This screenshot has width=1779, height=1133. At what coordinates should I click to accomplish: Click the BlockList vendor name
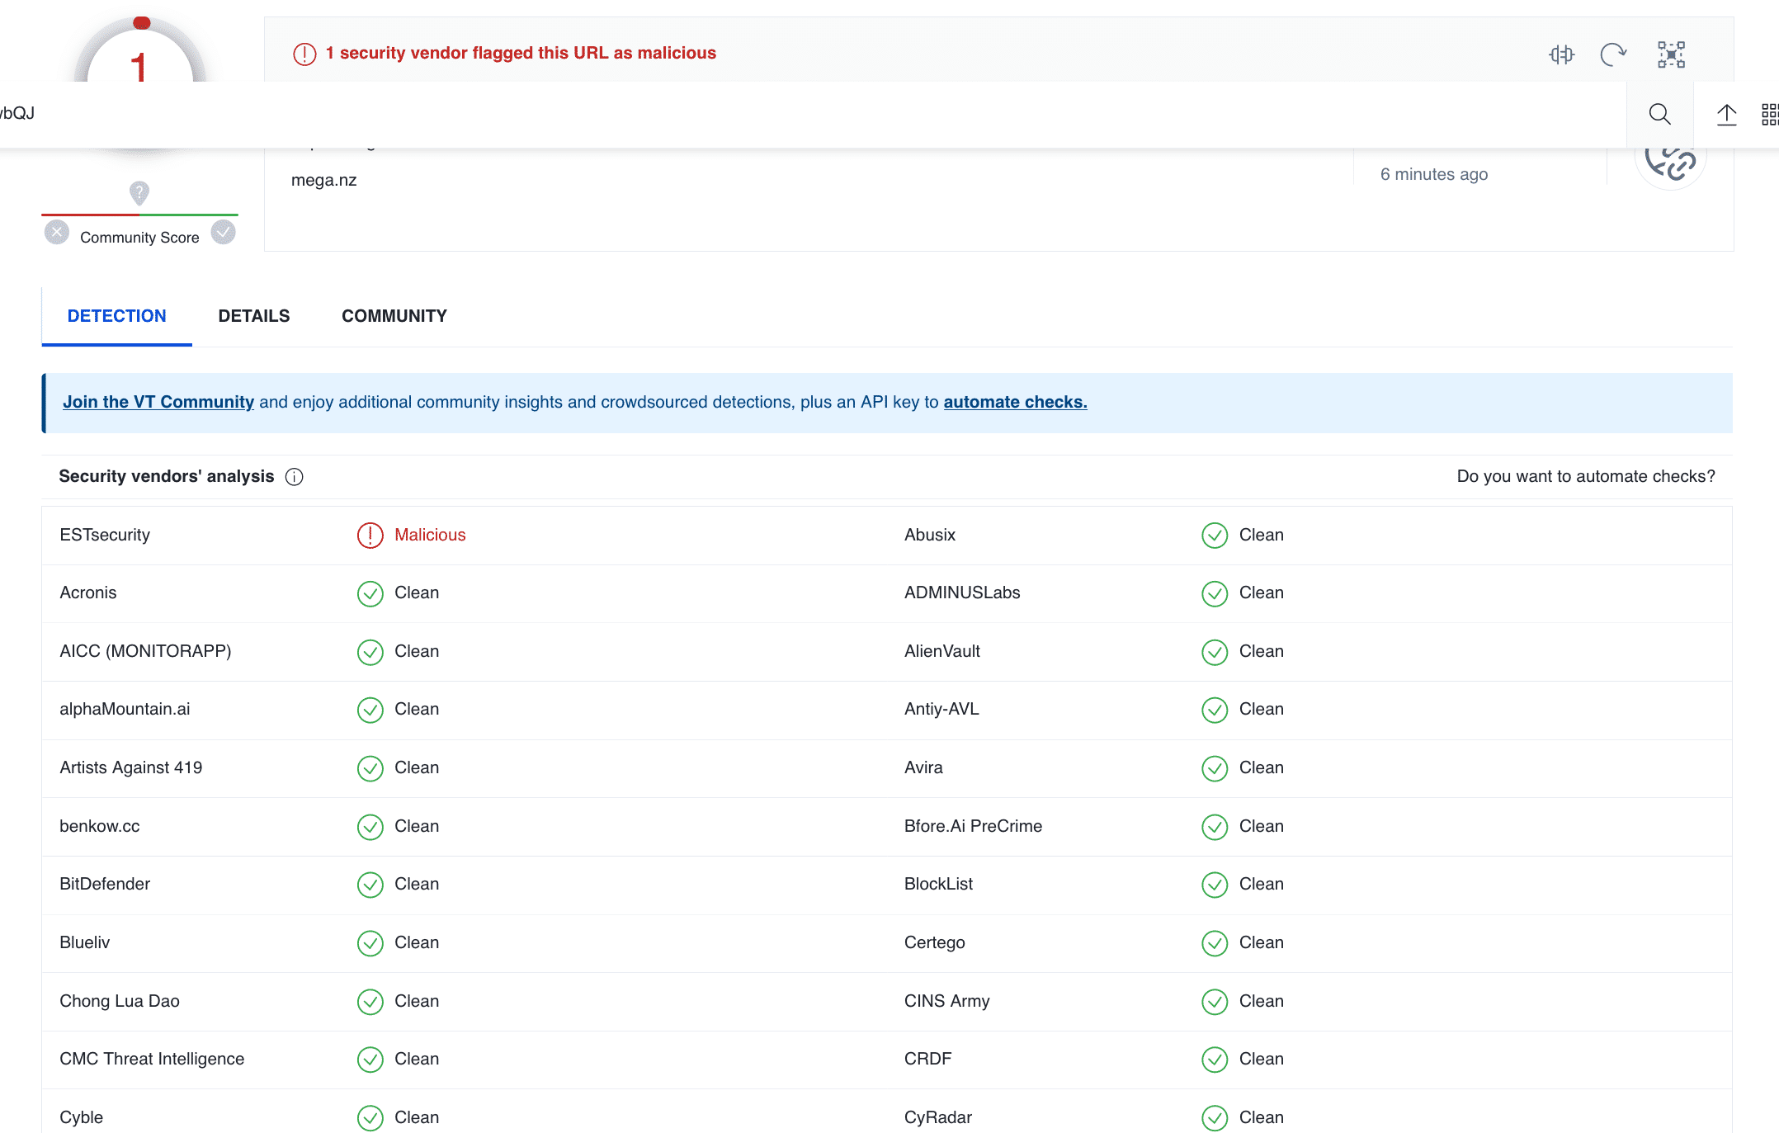point(938,884)
